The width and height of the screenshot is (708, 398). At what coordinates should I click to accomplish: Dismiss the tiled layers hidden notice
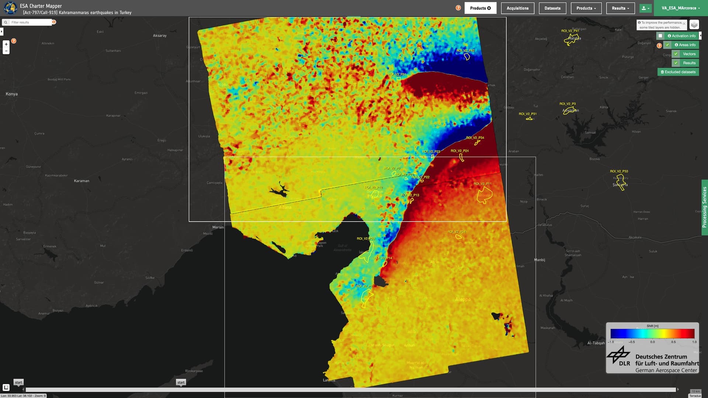(684, 23)
